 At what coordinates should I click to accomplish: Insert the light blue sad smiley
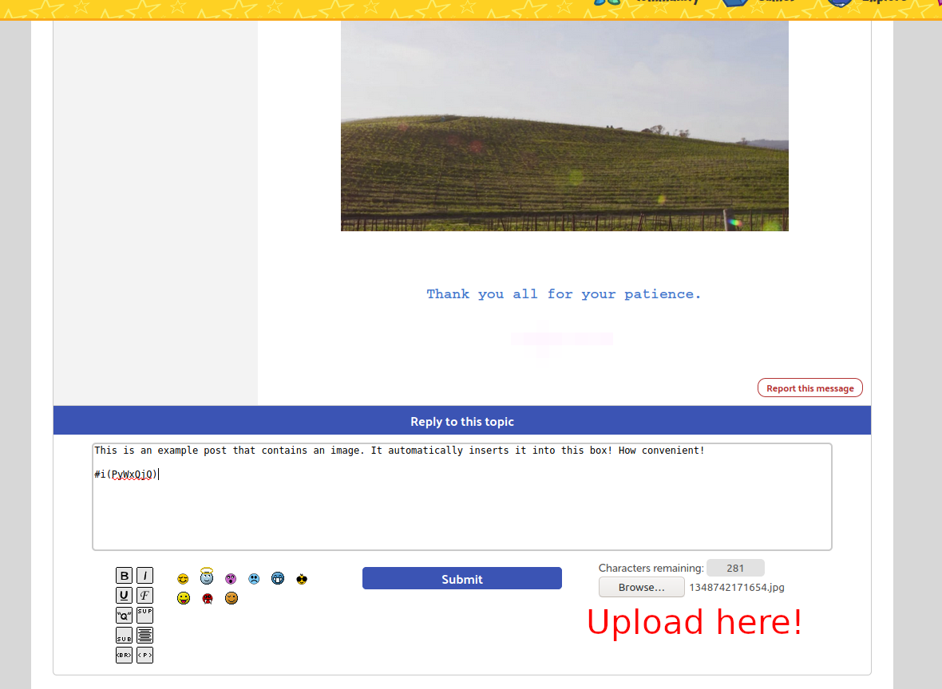point(254,579)
